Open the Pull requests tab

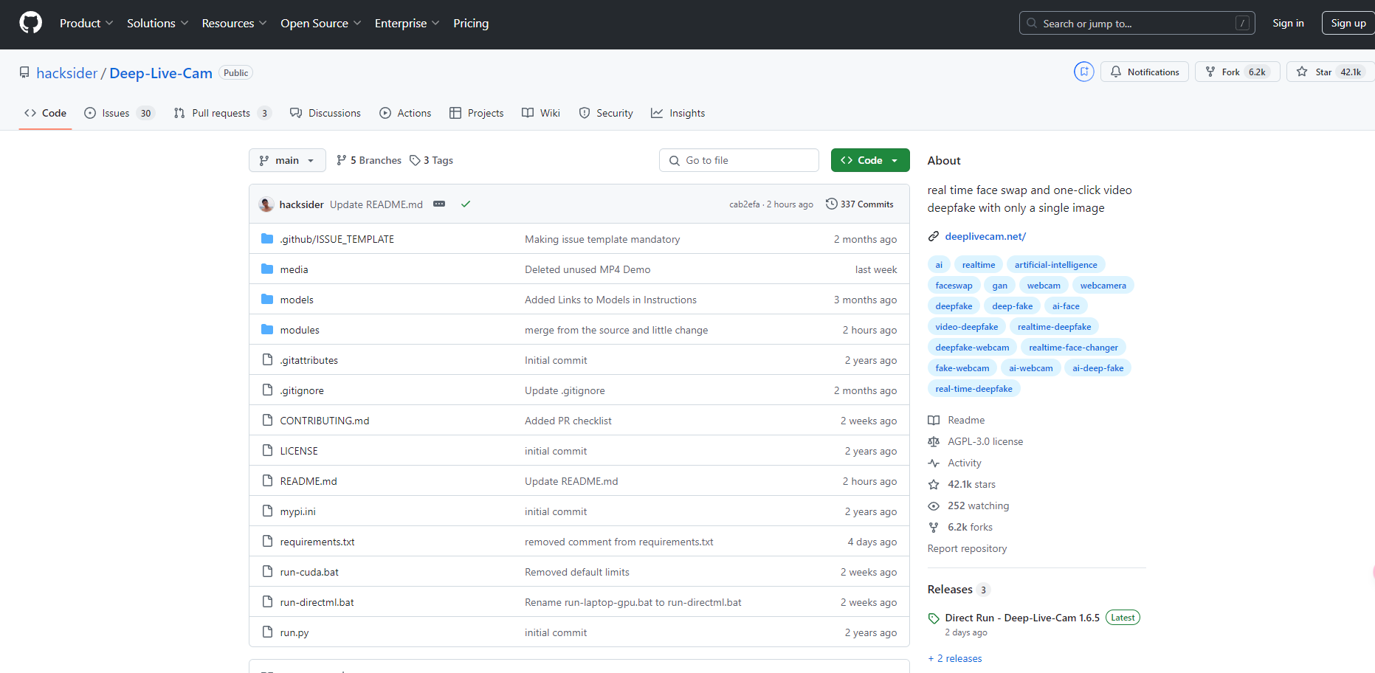coord(221,113)
